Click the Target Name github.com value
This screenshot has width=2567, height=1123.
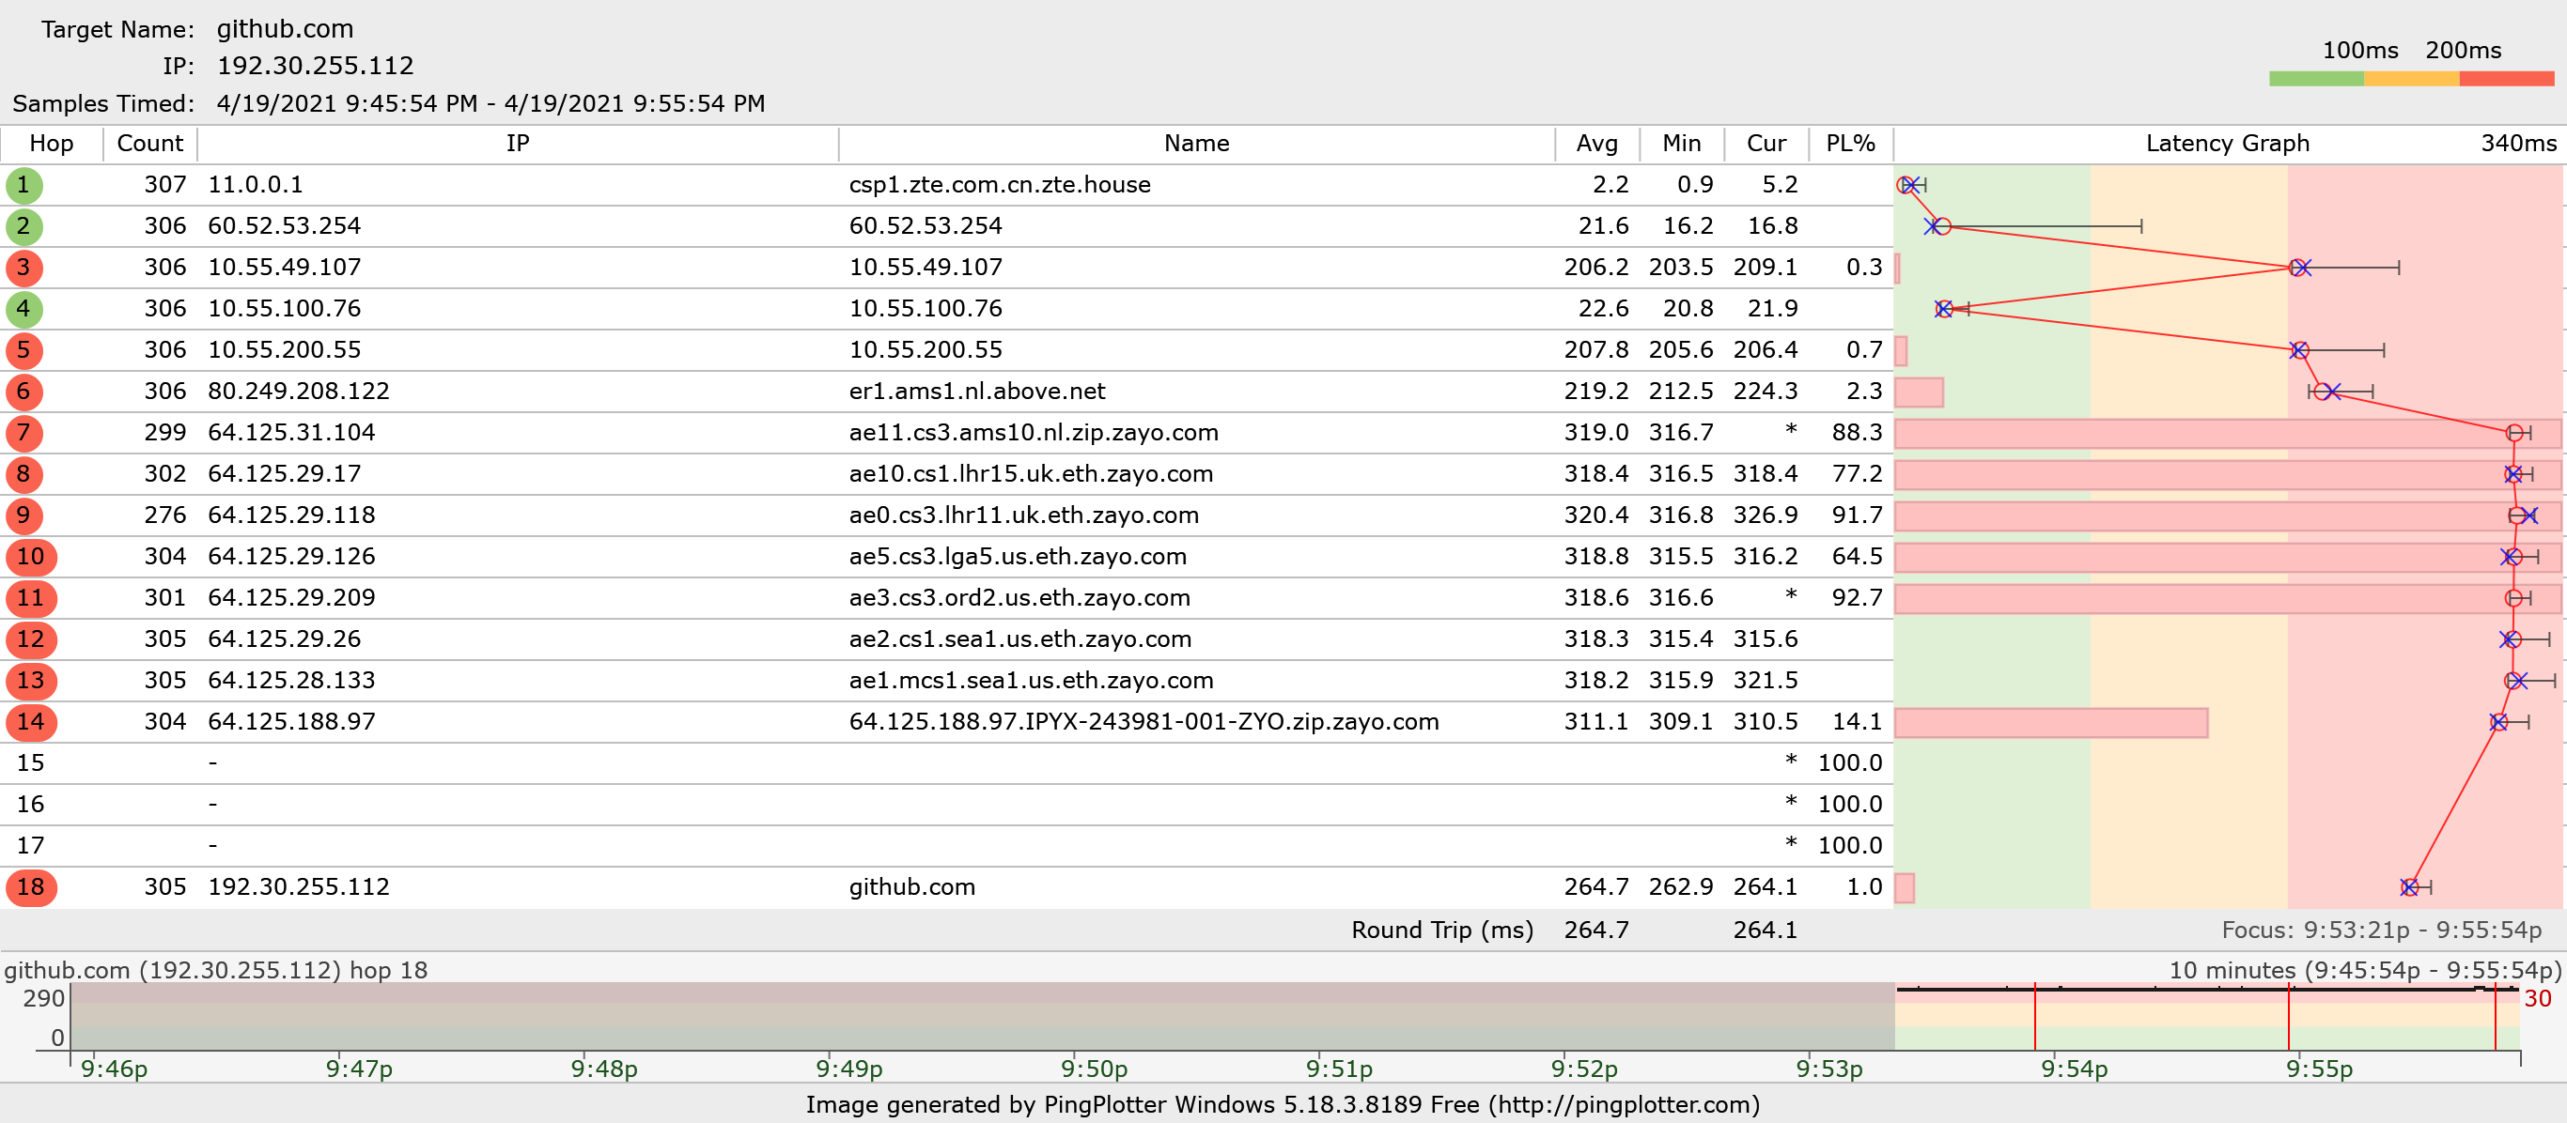(285, 29)
